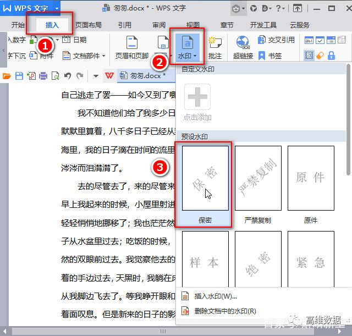Switch to the 页面布局 tab
Viewport: 352px width, 336px height.
tap(88, 25)
